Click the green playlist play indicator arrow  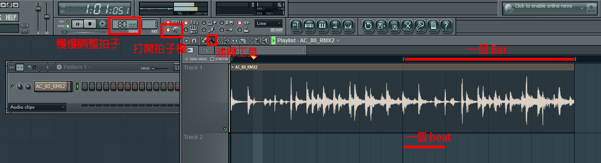coord(273,41)
